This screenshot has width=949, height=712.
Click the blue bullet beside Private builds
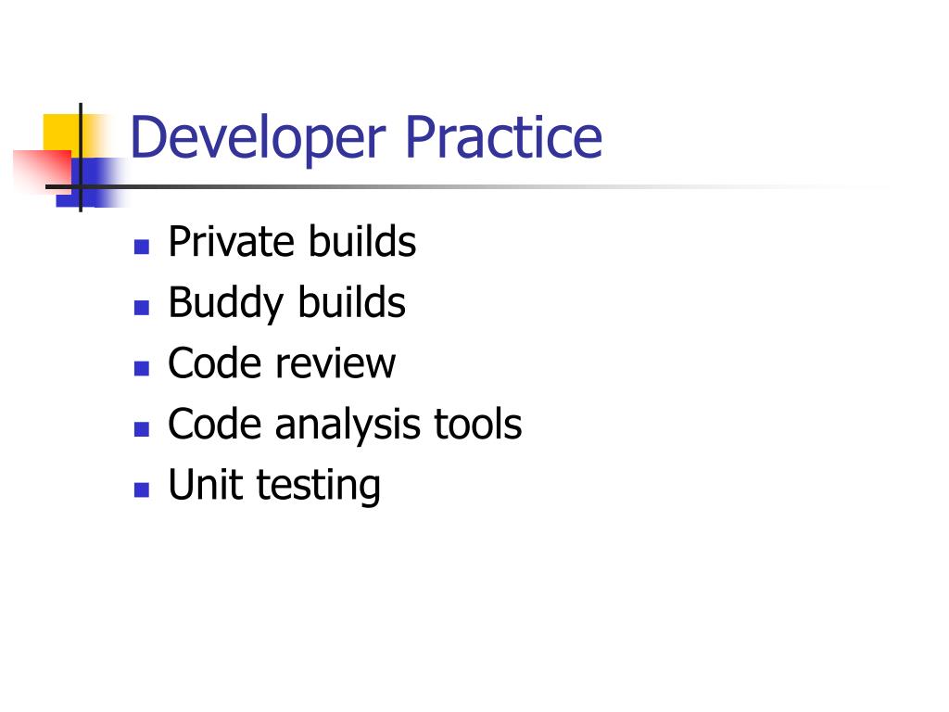142,247
